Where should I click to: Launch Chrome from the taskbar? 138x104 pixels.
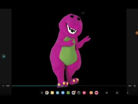47,93
